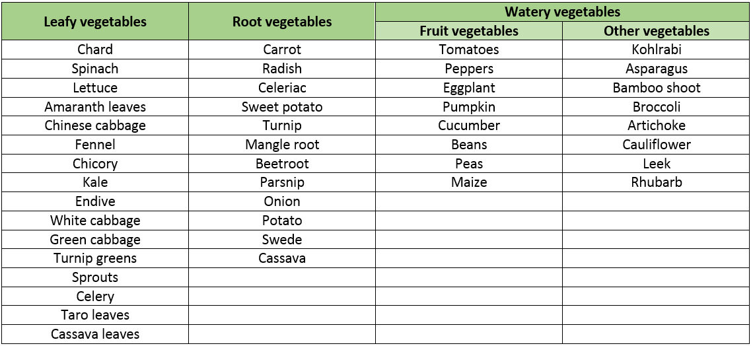
Task: Click the Rhubarb cell
Action: click(656, 182)
